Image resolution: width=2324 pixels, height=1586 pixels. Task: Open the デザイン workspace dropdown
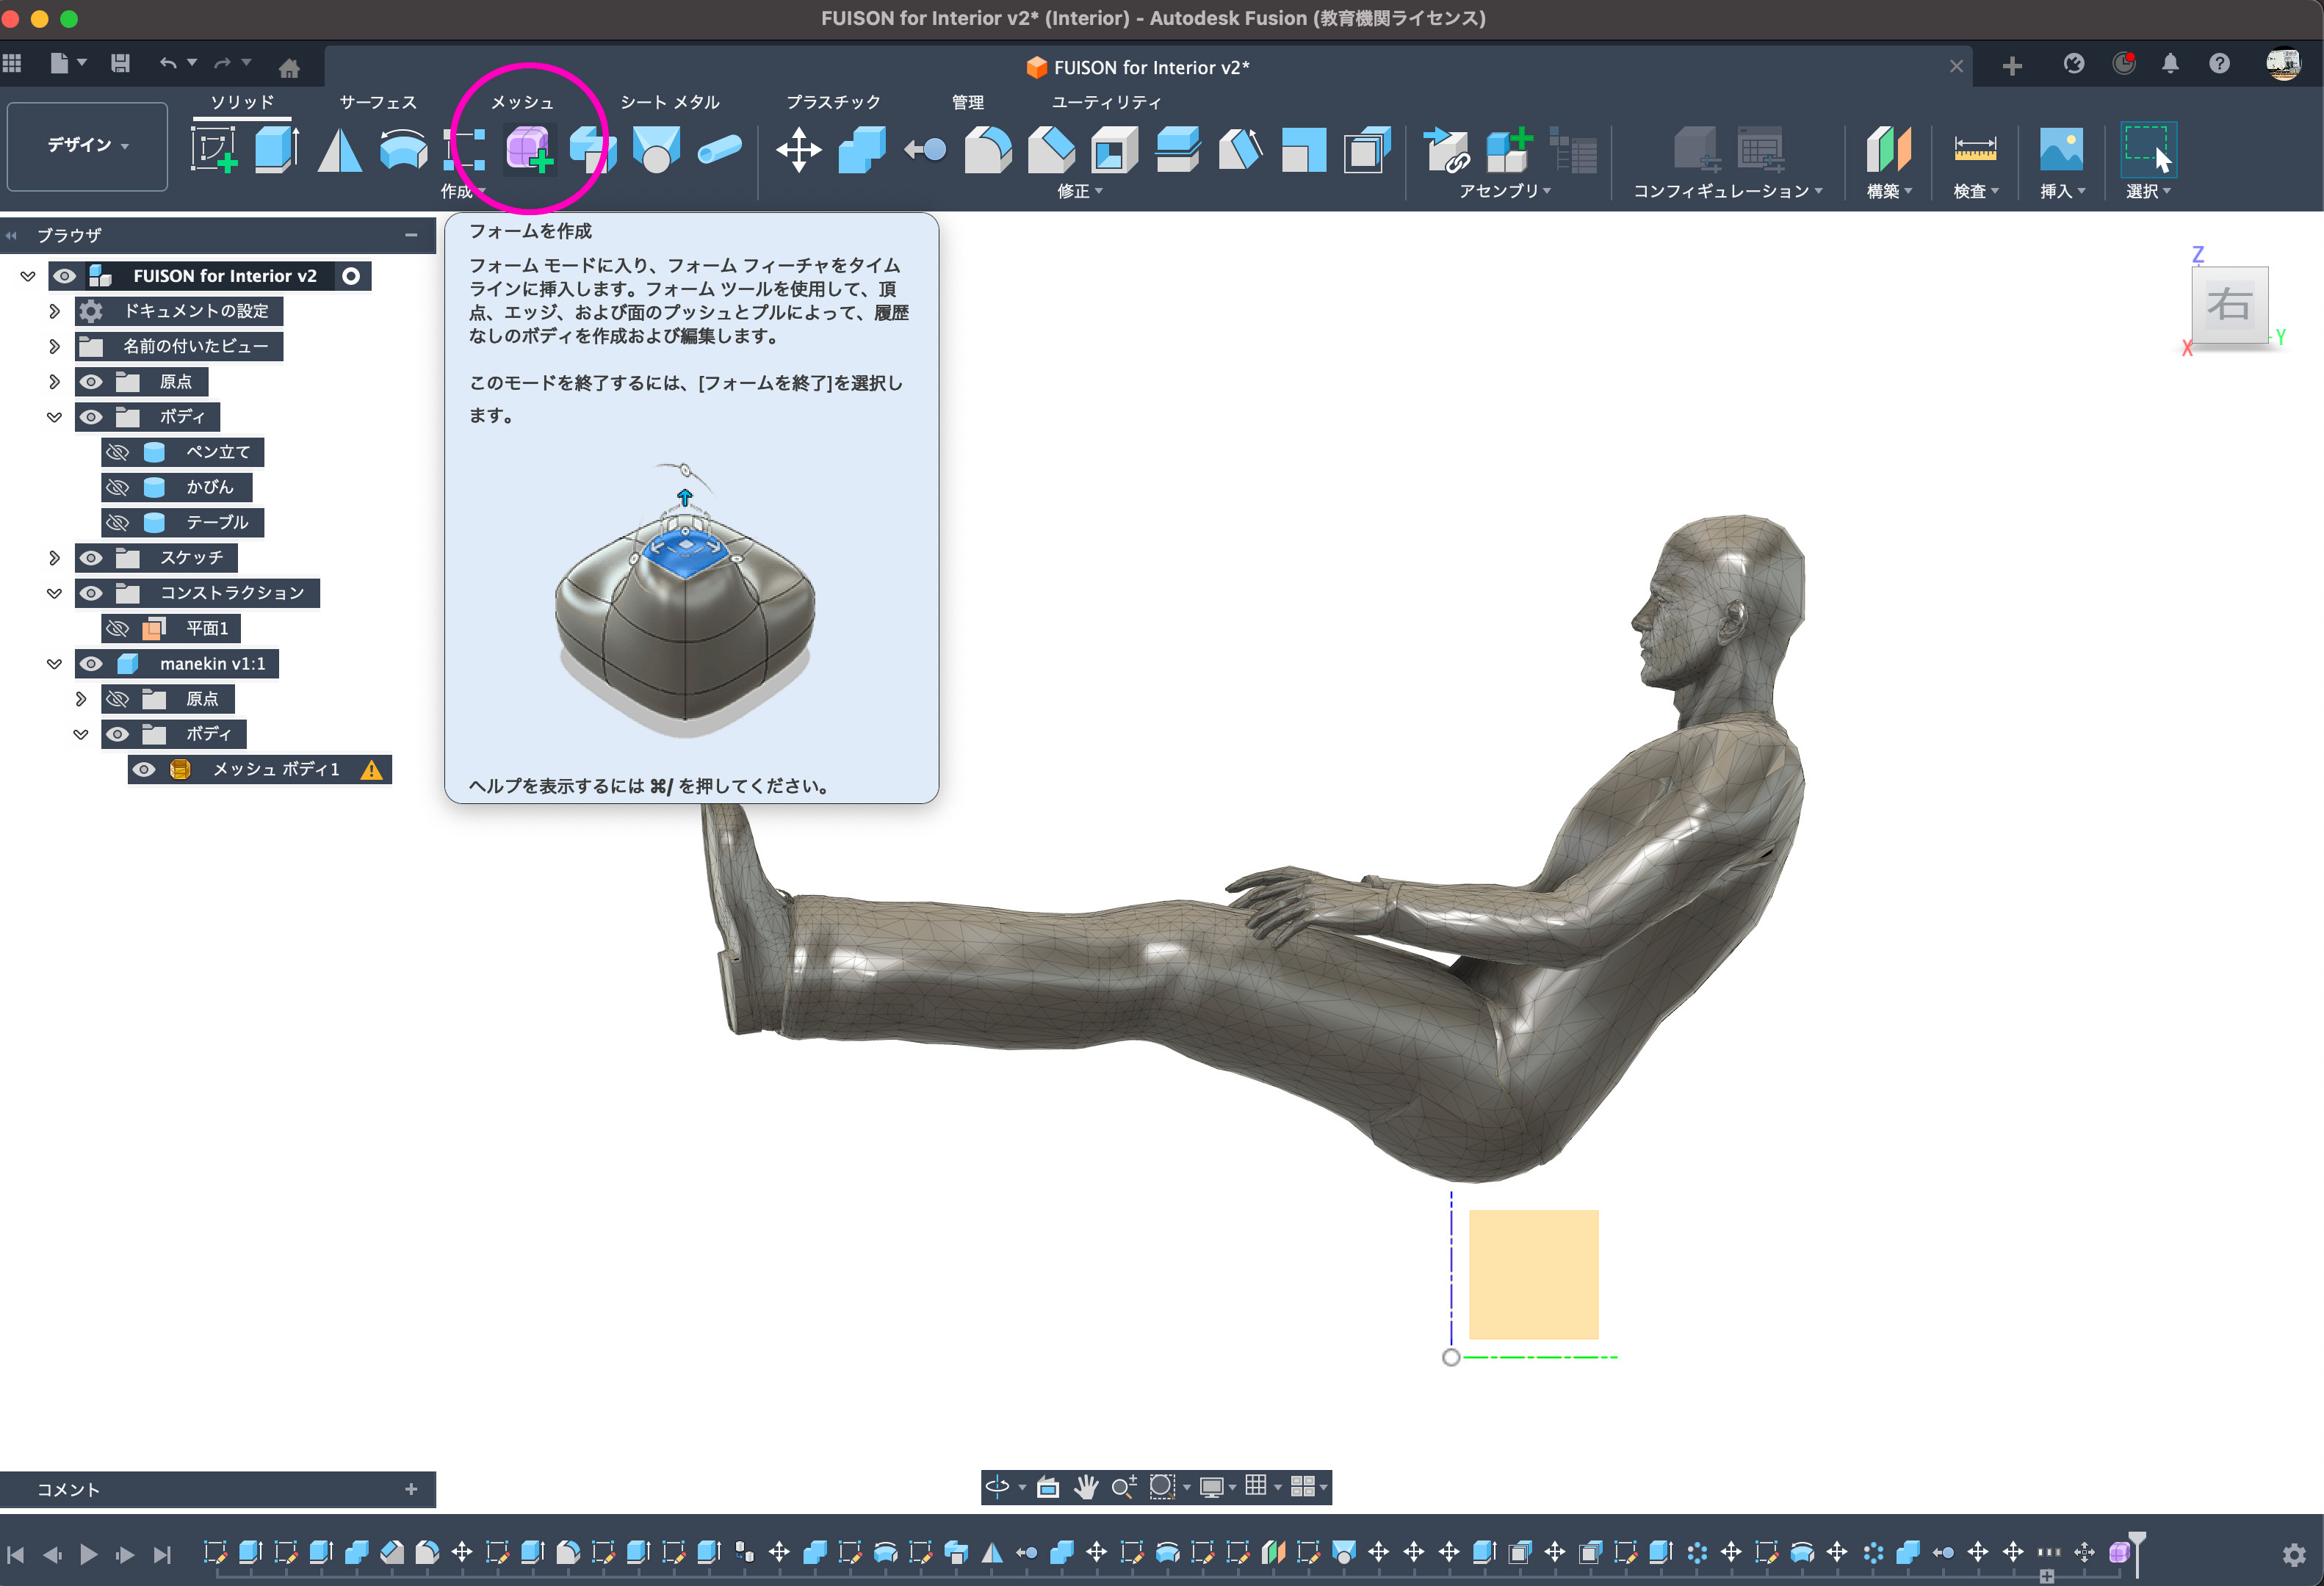(87, 146)
